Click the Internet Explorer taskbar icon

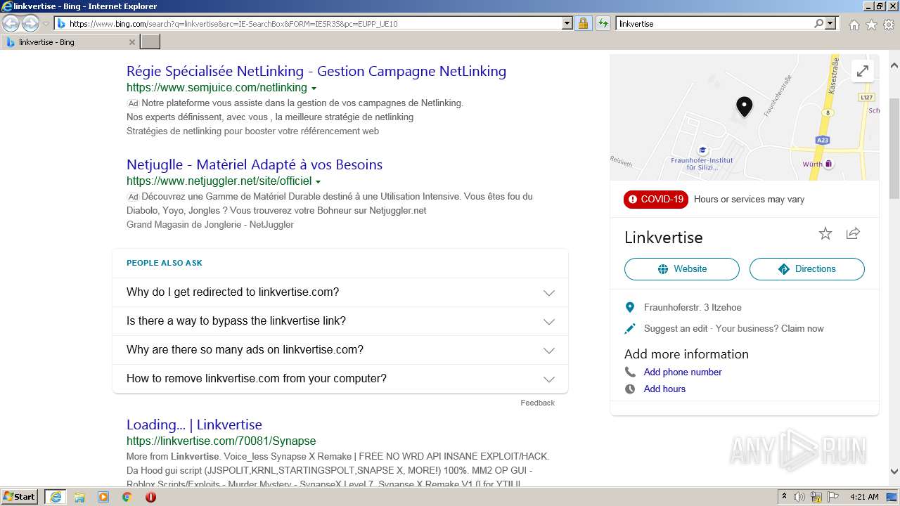[55, 497]
